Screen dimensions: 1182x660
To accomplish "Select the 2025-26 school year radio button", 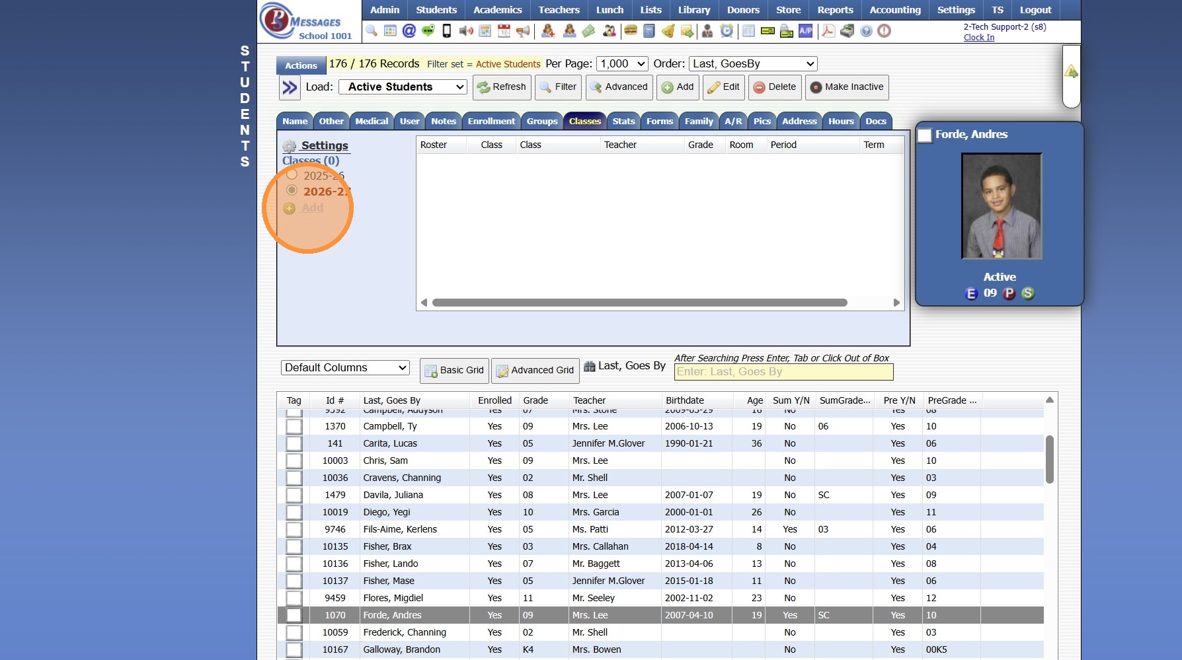I will pyautogui.click(x=292, y=175).
